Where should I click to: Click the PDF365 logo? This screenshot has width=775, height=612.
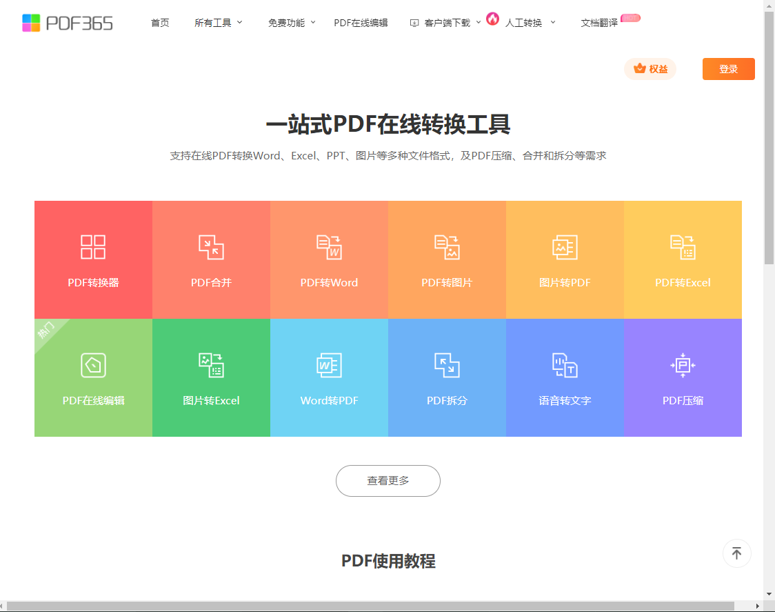68,23
